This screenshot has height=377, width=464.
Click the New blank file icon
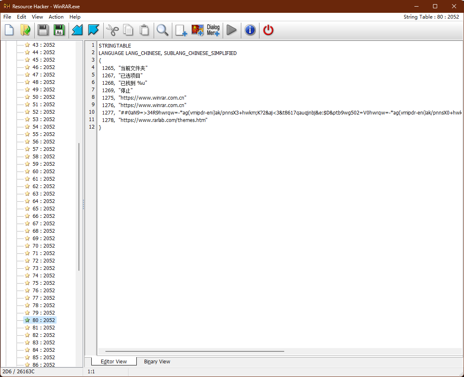9,30
